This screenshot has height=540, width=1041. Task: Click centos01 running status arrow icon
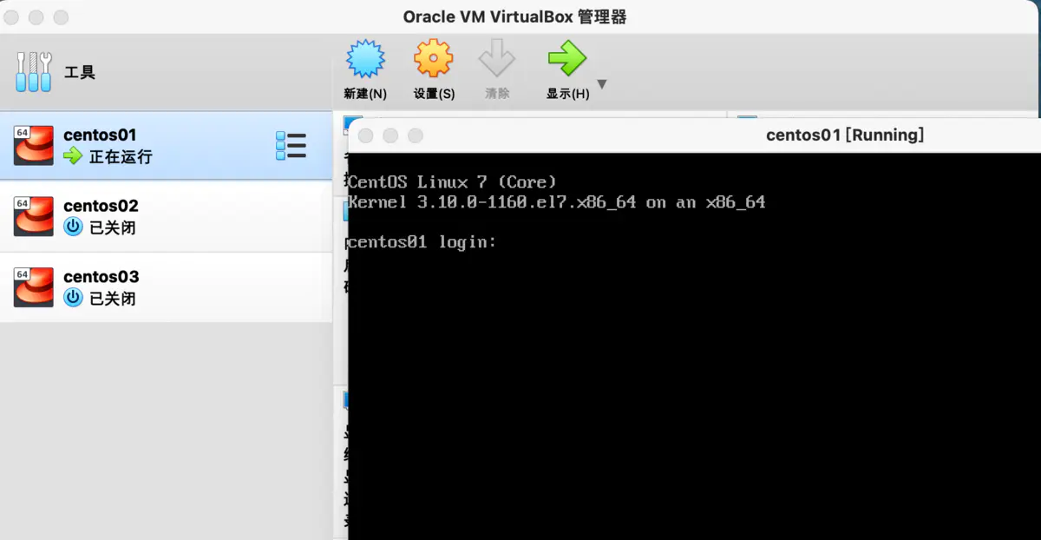[73, 156]
